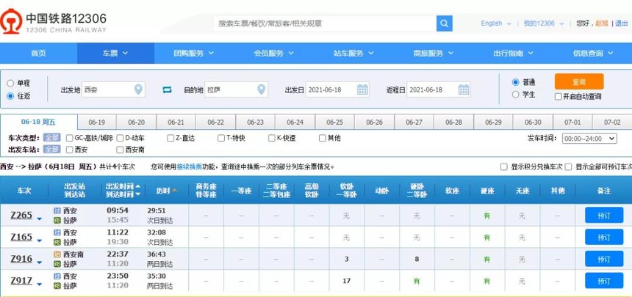
Task: Switch to the 06-25 date tab
Action: (334, 122)
